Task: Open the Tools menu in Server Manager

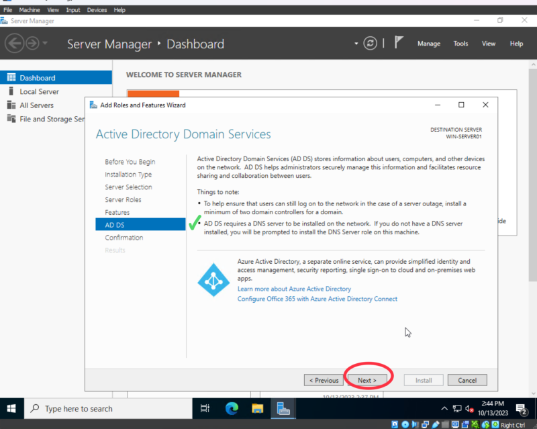Action: point(460,43)
